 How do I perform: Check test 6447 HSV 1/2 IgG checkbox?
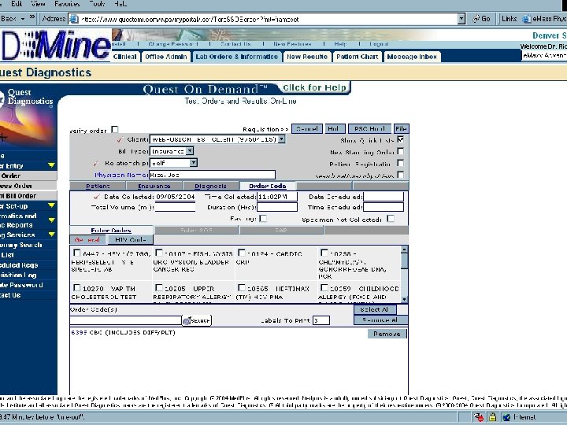(76, 253)
